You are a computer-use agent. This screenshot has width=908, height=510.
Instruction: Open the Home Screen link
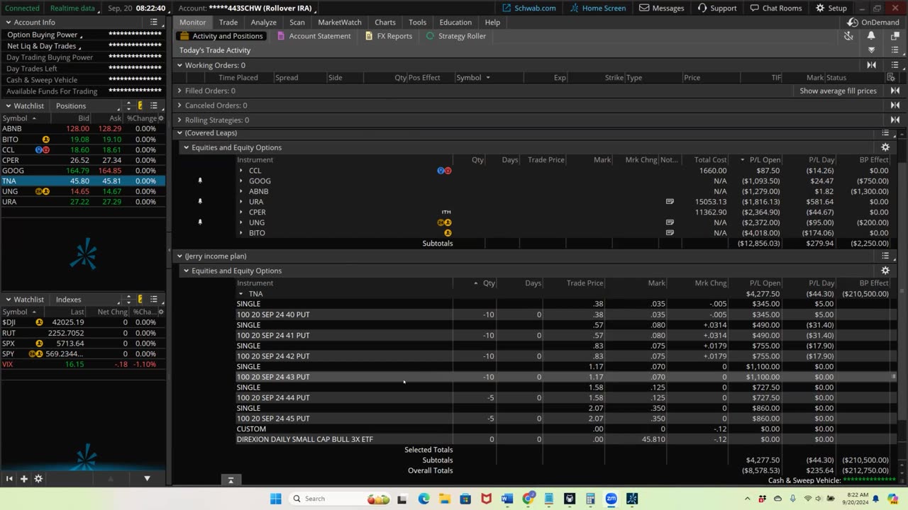[597, 8]
